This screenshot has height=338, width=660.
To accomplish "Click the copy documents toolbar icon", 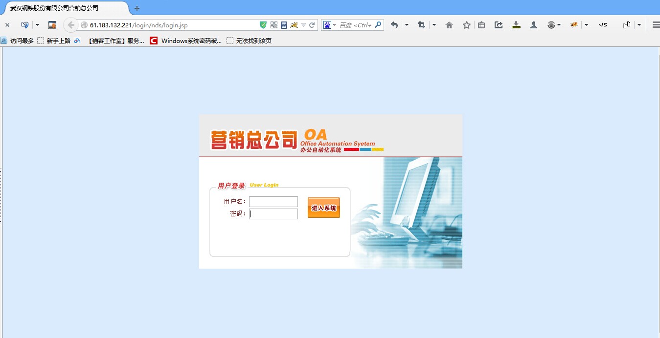I will [627, 25].
